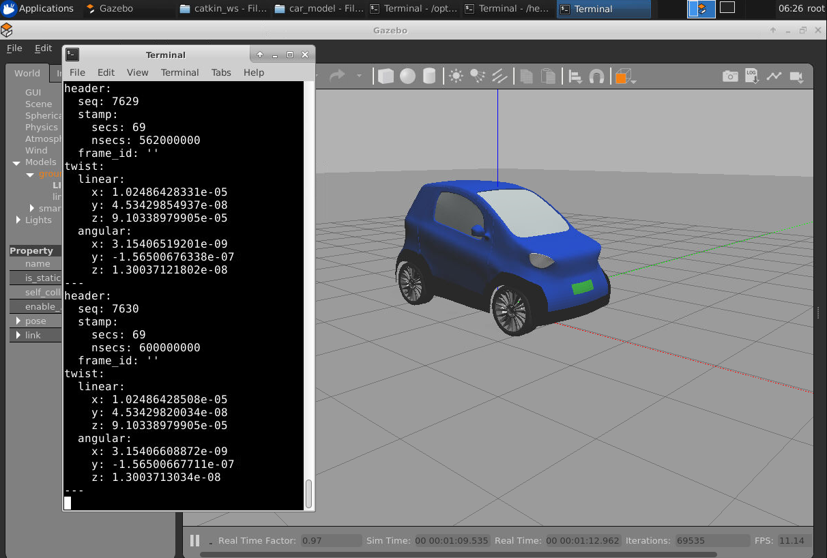Insert a sphere shape from Gazebo toolbar
This screenshot has height=558, width=827.
[x=408, y=76]
